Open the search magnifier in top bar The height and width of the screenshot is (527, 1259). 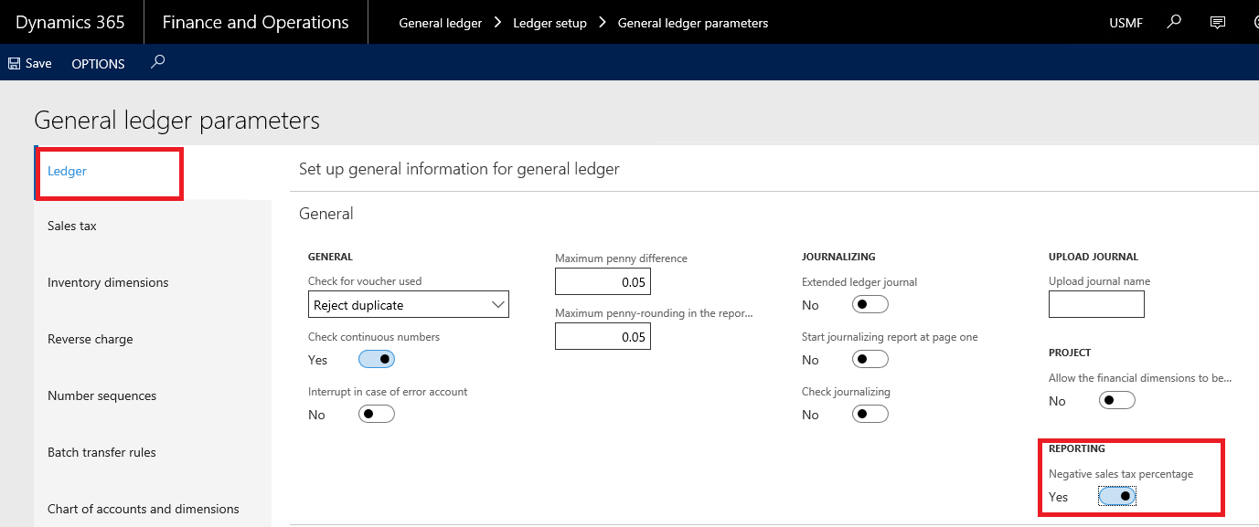click(1175, 22)
